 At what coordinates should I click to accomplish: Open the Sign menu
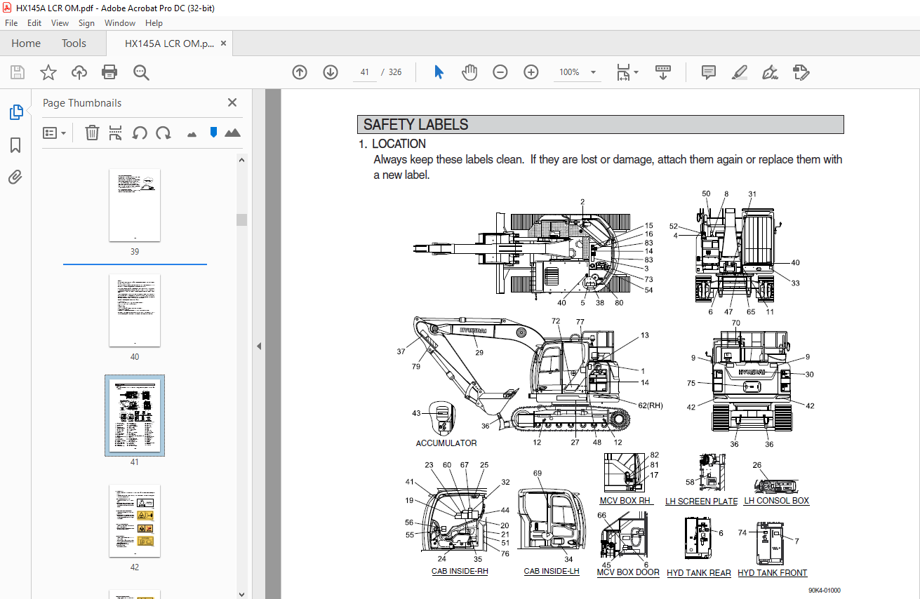(86, 23)
